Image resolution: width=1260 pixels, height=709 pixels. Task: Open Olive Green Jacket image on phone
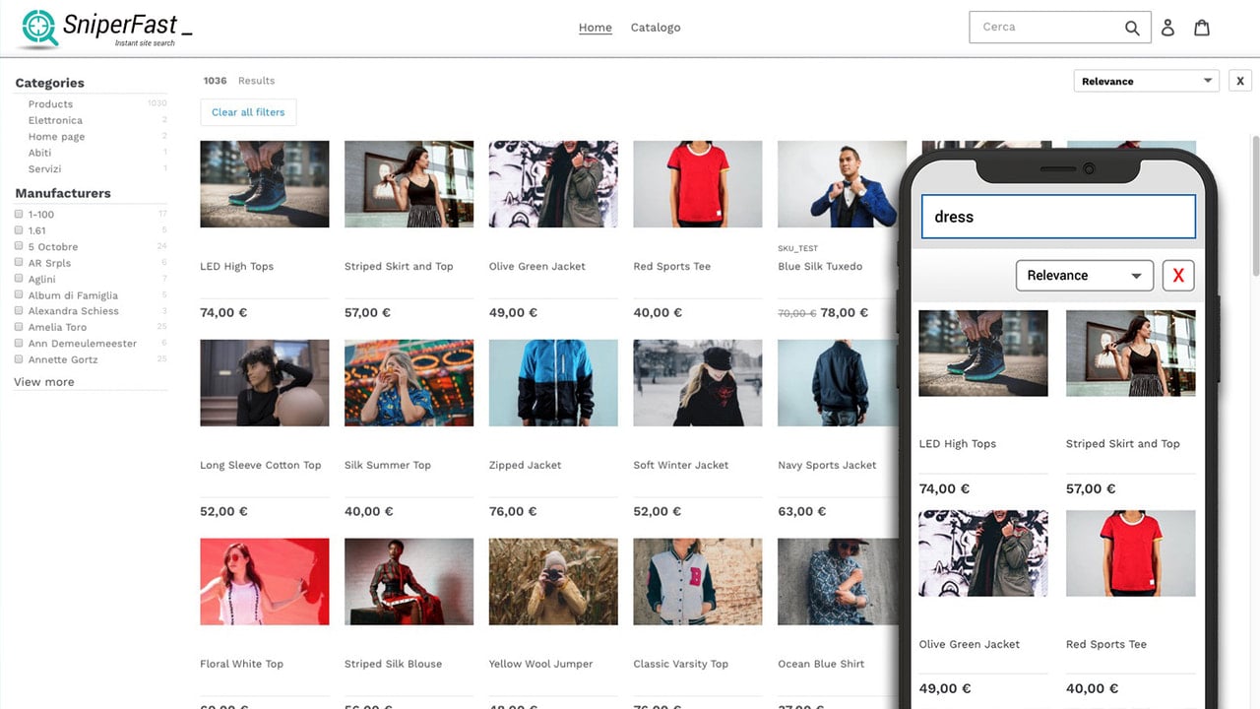(x=983, y=553)
